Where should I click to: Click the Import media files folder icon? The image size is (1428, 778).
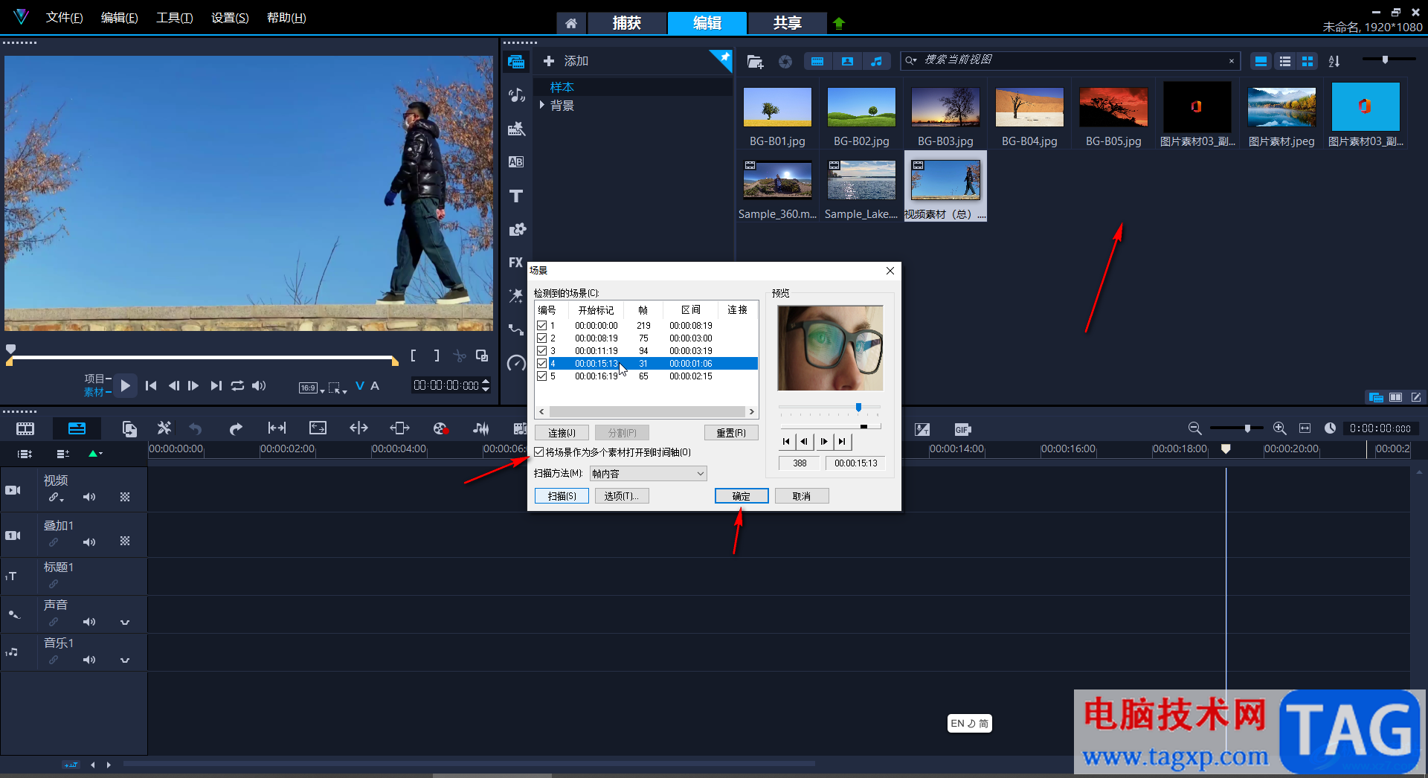click(x=755, y=62)
